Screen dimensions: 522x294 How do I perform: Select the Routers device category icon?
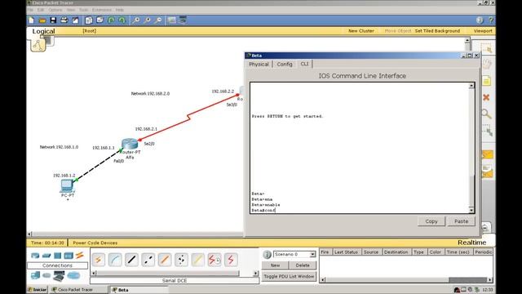(x=35, y=256)
